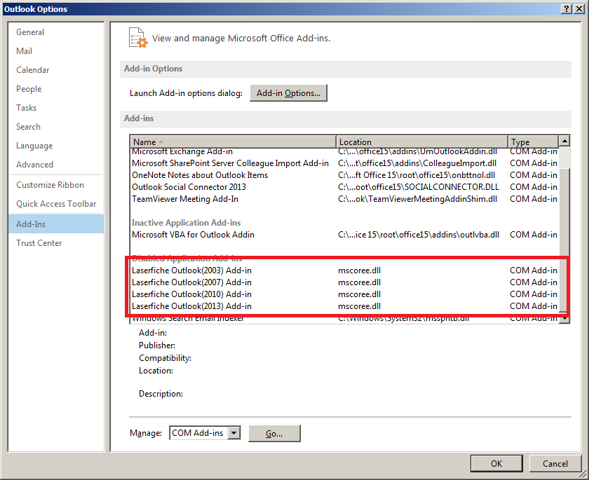Click the Inactive Application Add-ins group heading
589x480 pixels.
186,223
